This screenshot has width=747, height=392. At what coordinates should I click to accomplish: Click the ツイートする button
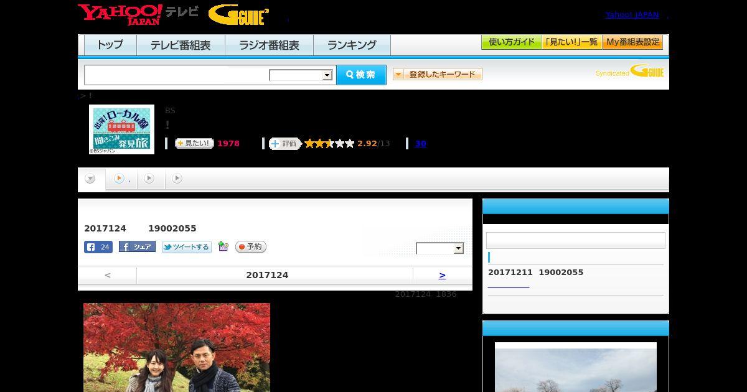click(x=187, y=247)
